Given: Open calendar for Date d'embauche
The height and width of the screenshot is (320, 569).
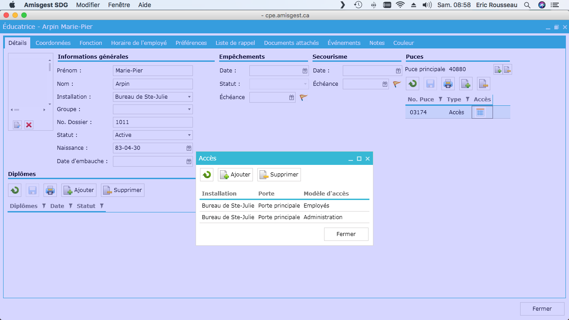Looking at the screenshot, I should [x=189, y=161].
